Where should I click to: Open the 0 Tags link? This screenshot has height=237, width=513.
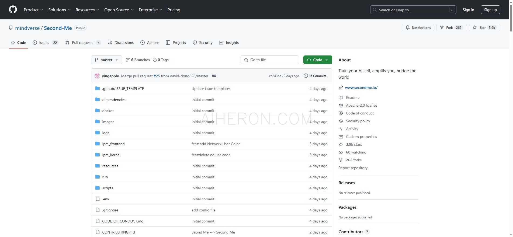161,60
